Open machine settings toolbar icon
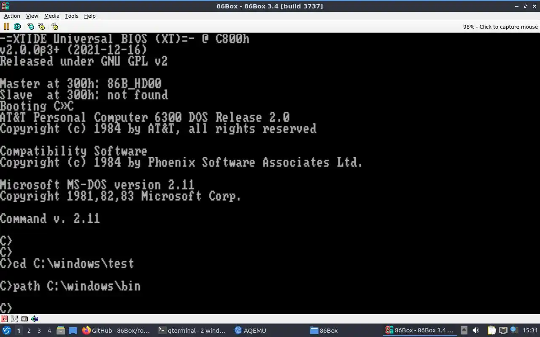The height and width of the screenshot is (337, 540). (x=55, y=27)
